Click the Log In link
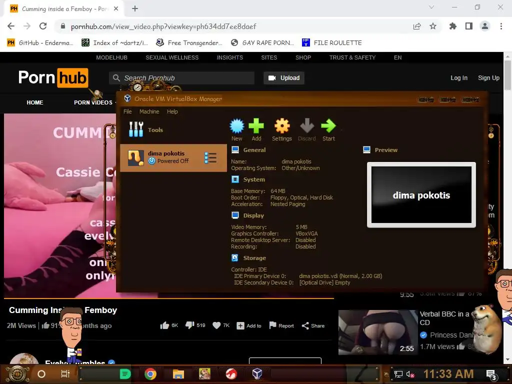 (459, 78)
